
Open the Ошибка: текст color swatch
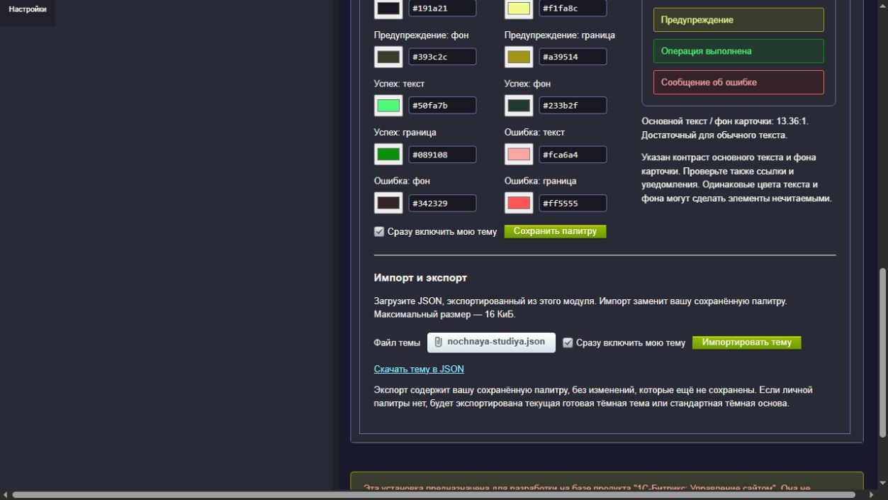[519, 154]
